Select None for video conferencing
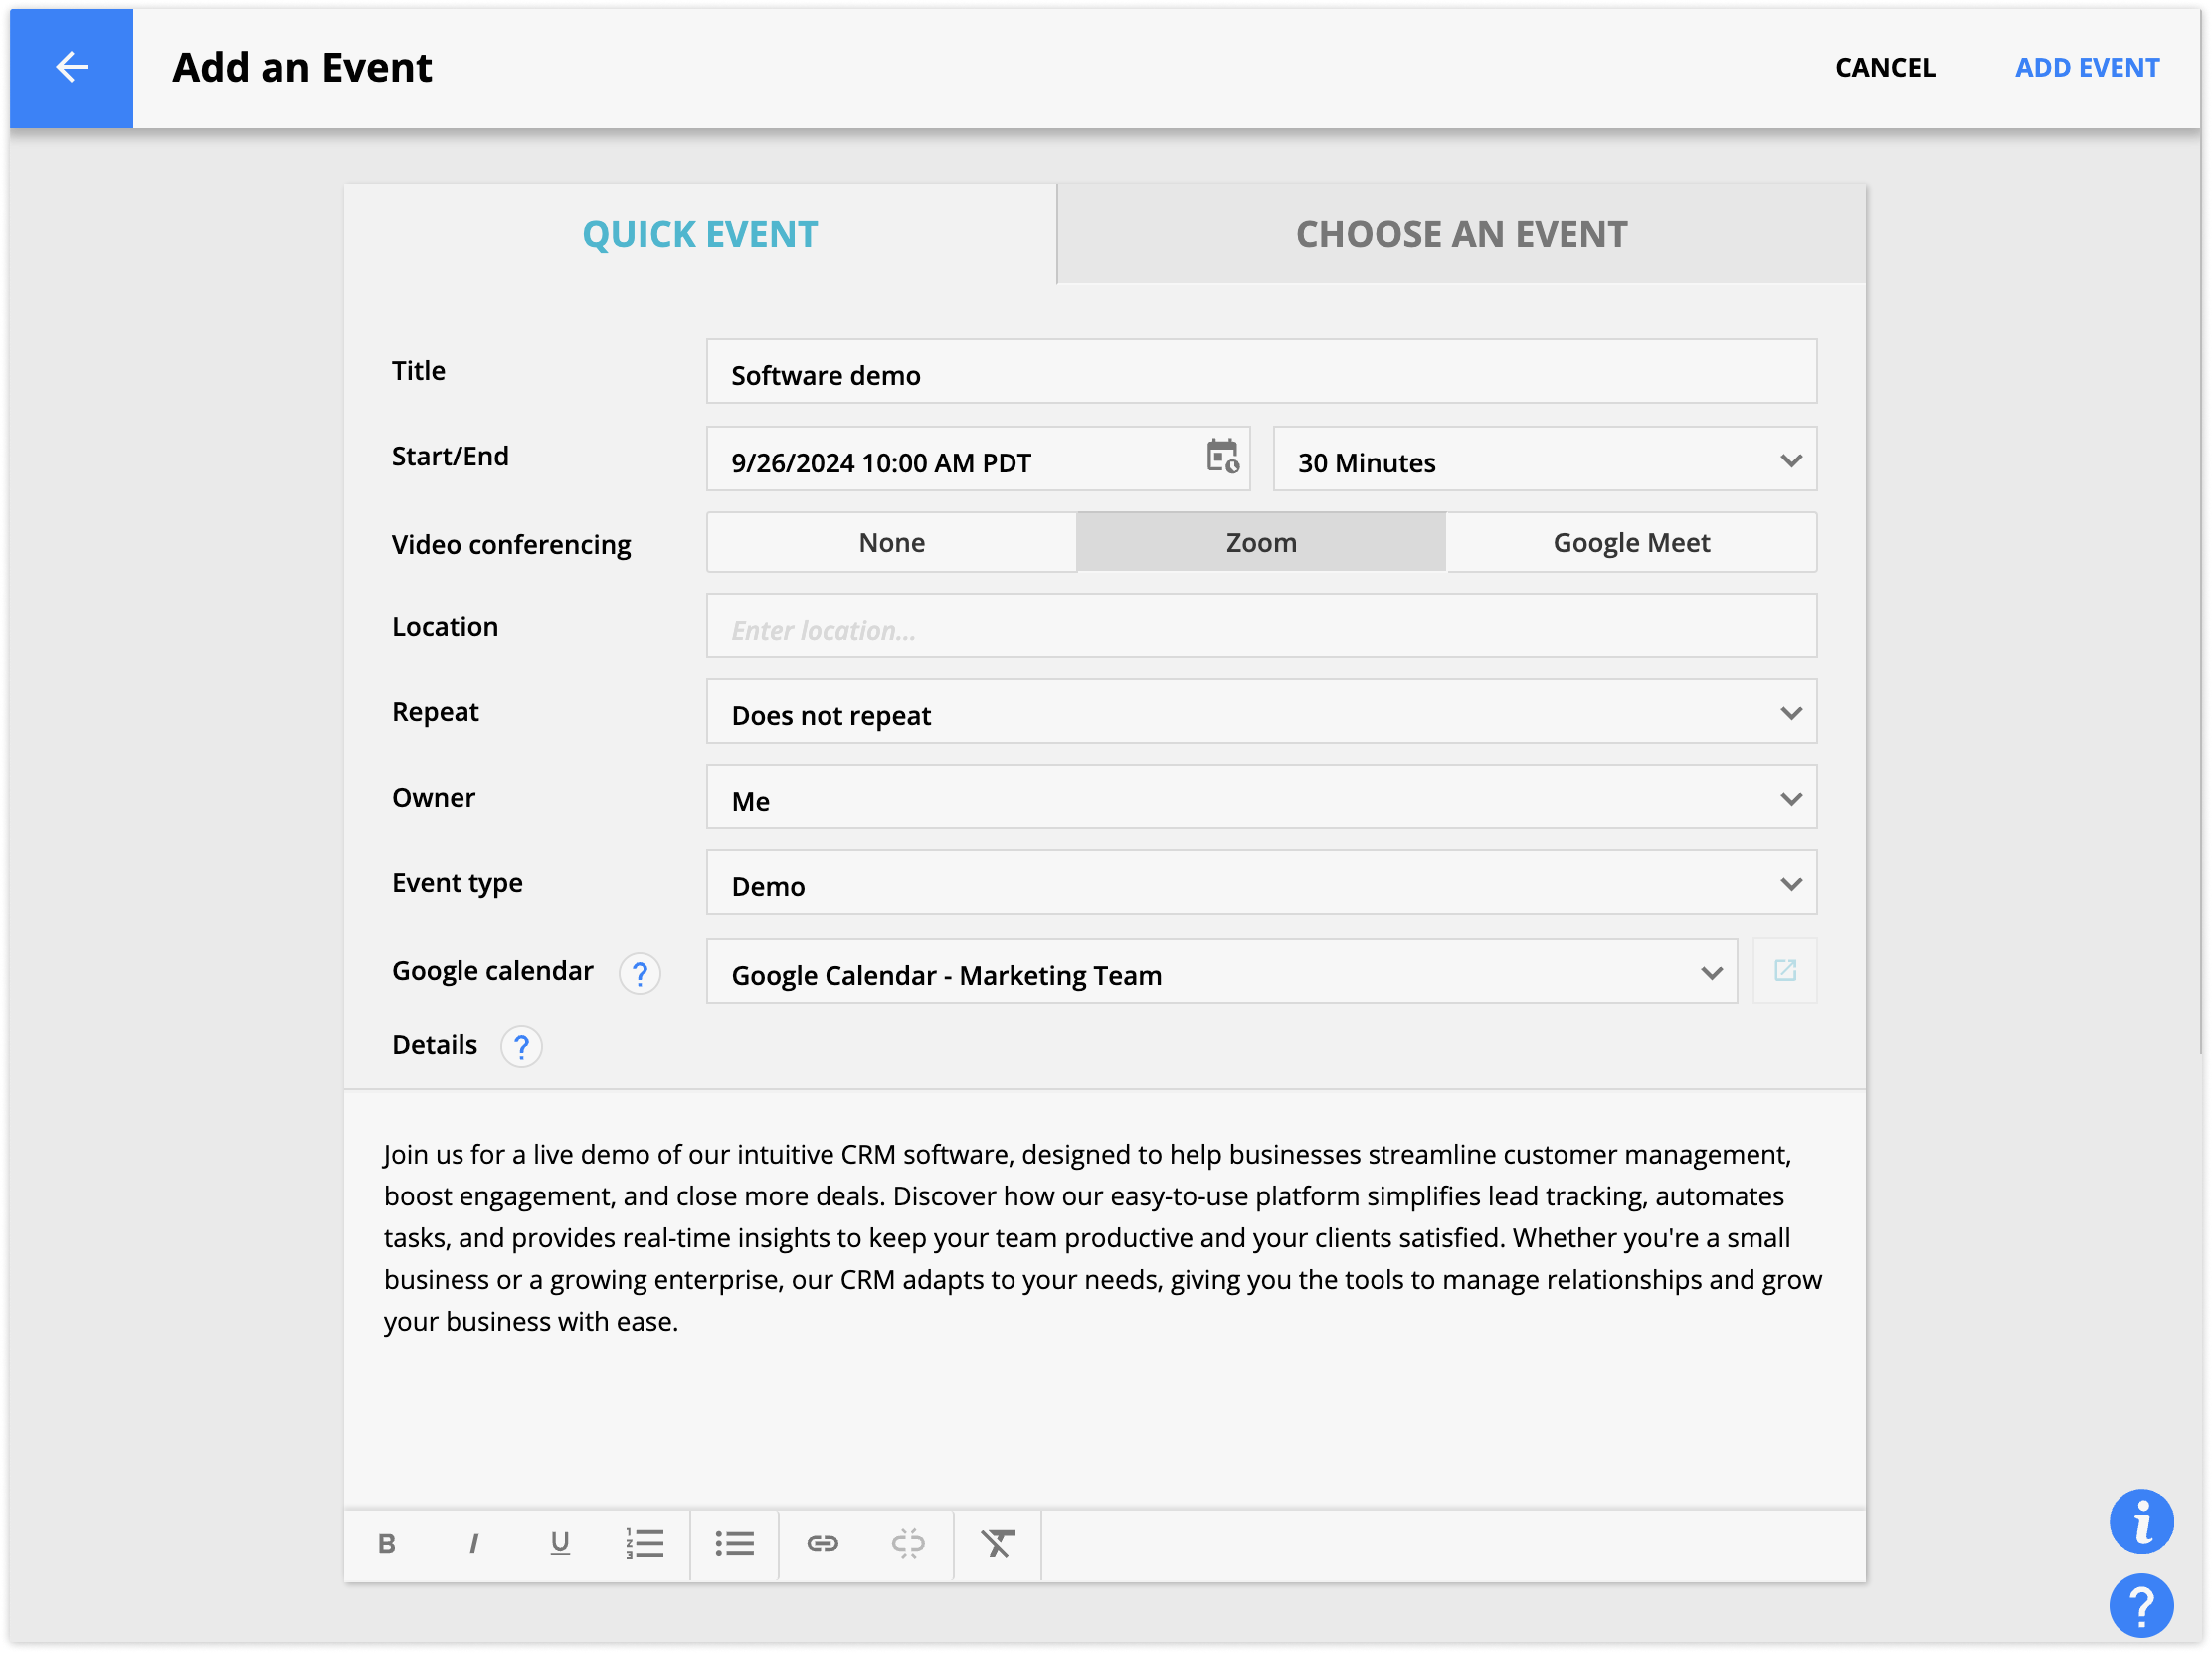The width and height of the screenshot is (2212, 1653). (892, 543)
